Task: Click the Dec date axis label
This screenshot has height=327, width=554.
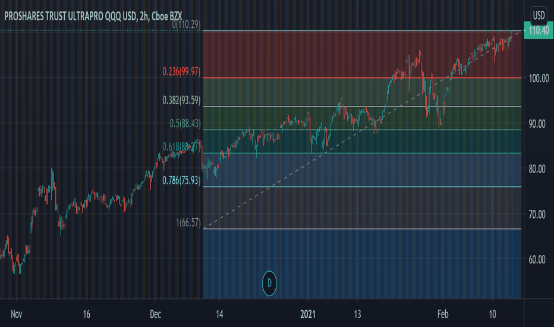Action: [156, 315]
